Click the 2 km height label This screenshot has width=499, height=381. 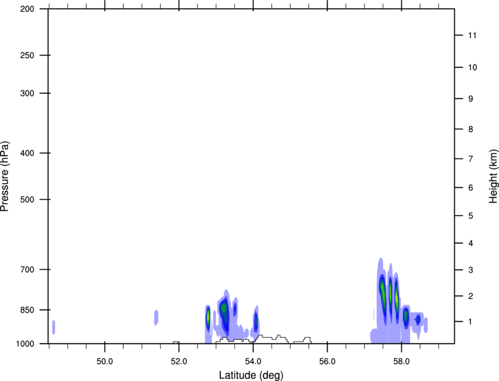pyautogui.click(x=471, y=296)
